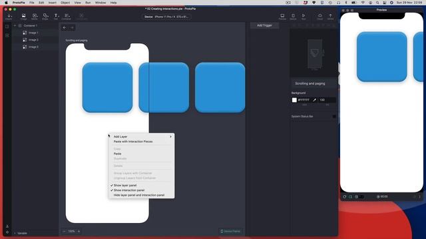Screen dimensions: 426x239
Task: Go back with left arrow above canvas
Action: [65, 28]
